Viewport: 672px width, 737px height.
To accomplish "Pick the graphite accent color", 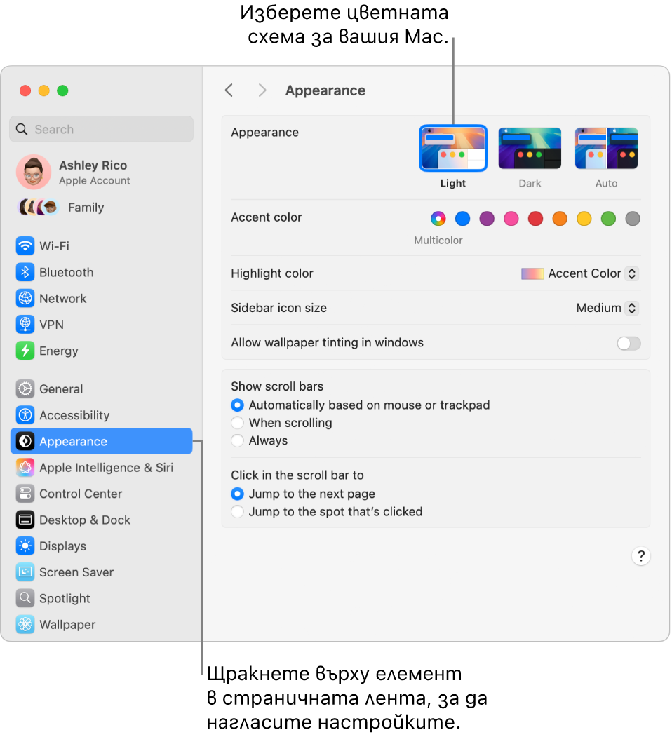I will (633, 219).
